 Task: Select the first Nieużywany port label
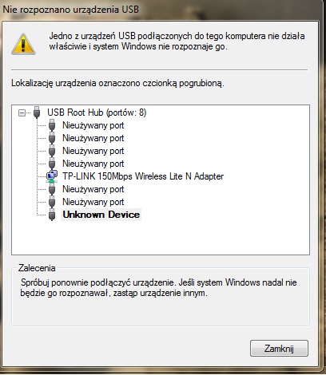tap(93, 125)
